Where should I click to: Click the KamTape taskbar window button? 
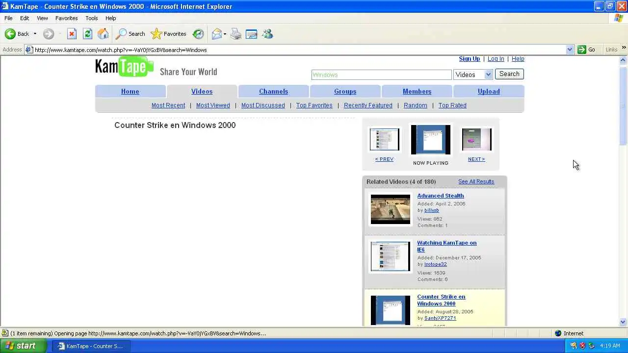click(90, 346)
